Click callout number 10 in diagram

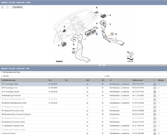pyautogui.click(x=73, y=49)
